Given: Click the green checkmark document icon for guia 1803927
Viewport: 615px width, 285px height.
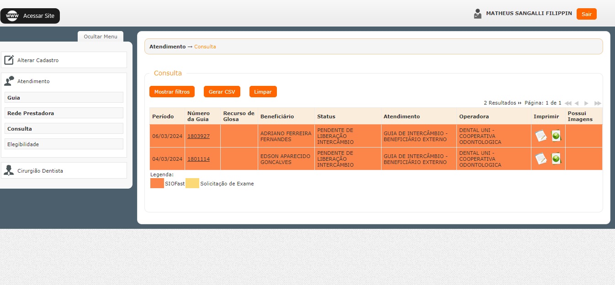Looking at the screenshot, I should point(556,136).
